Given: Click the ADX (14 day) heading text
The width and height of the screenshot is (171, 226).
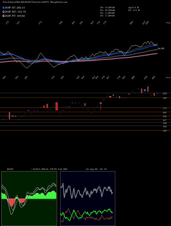Looking at the screenshot, I should click(x=85, y=169).
